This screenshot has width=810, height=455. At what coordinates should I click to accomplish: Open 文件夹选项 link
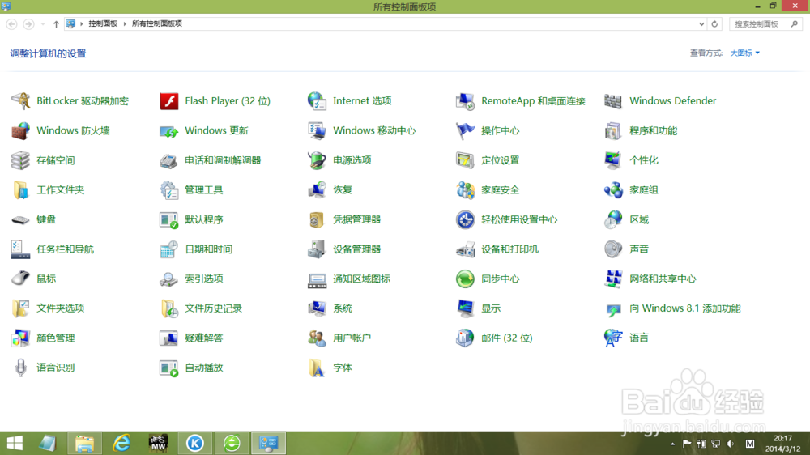61,308
